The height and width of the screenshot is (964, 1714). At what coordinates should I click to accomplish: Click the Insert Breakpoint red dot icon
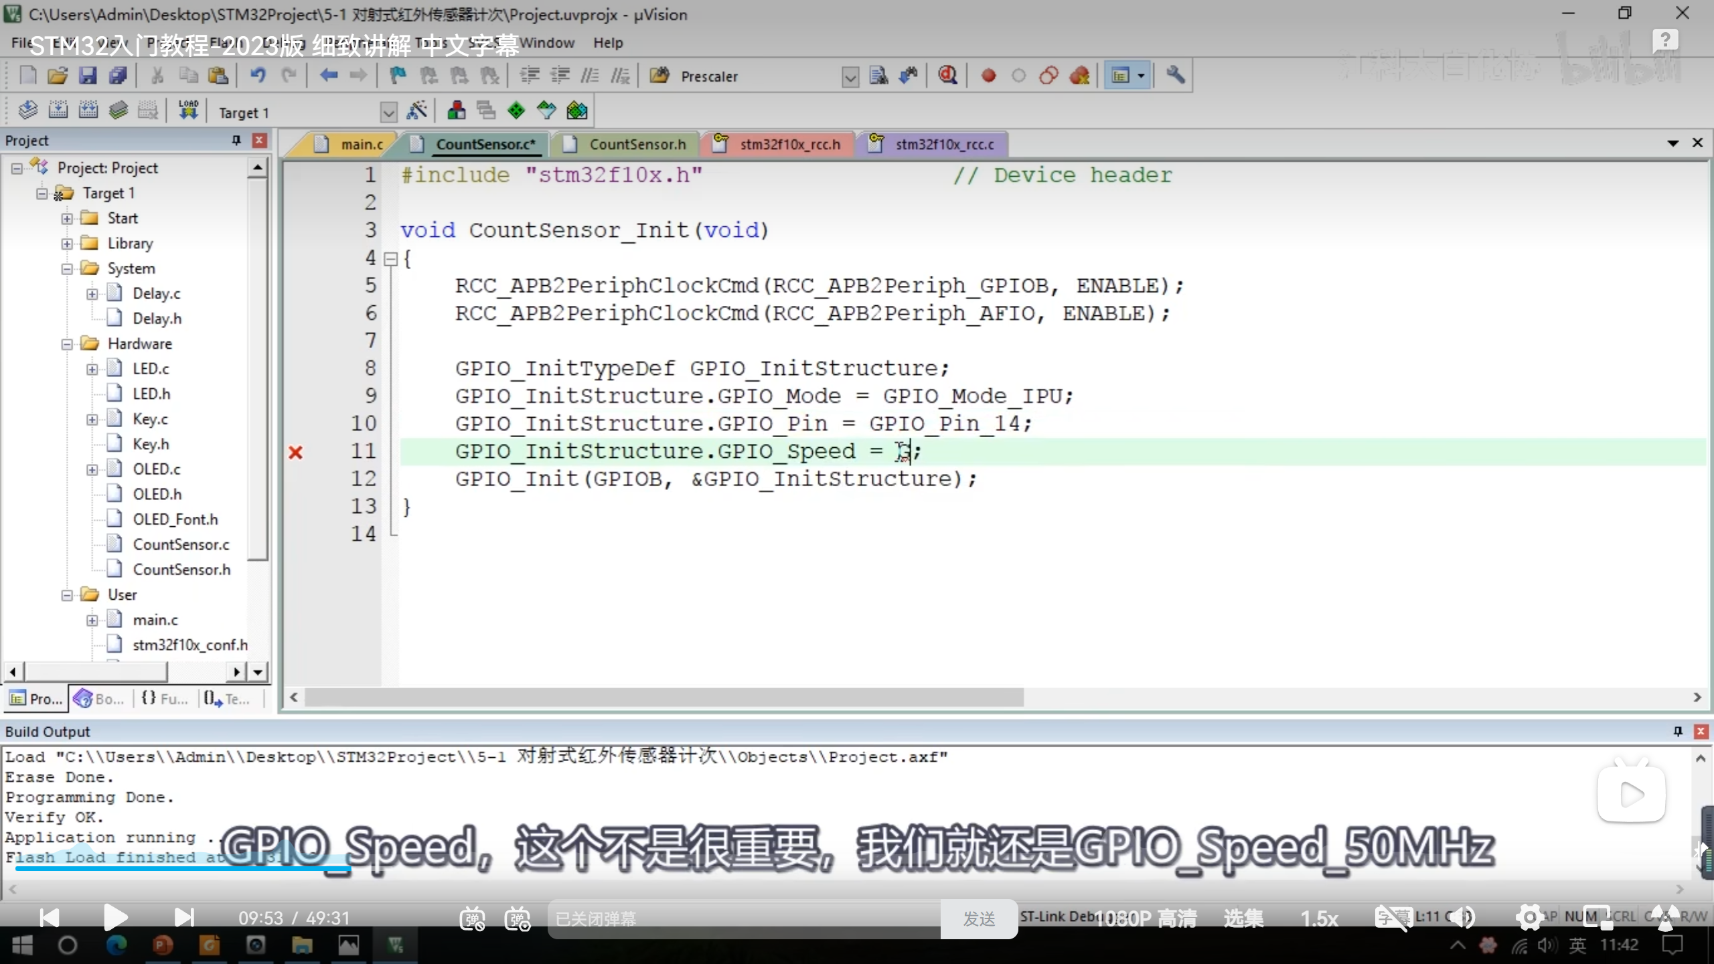pos(988,76)
